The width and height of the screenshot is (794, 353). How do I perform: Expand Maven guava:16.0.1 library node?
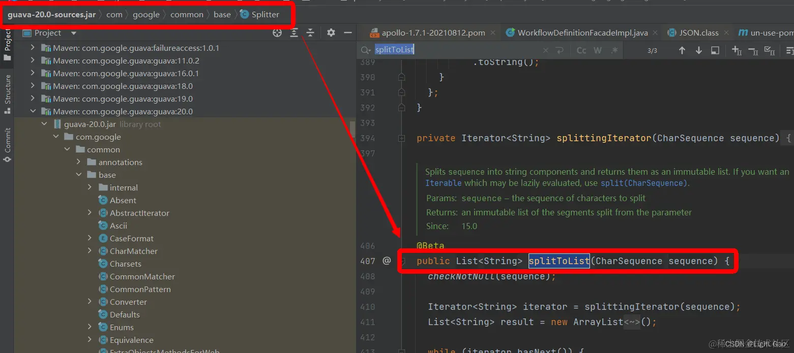click(x=33, y=73)
